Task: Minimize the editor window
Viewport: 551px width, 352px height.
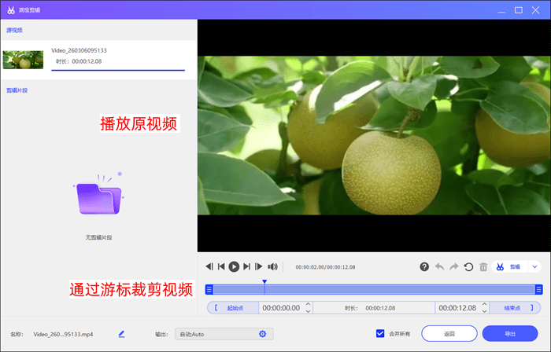Action: pos(501,11)
